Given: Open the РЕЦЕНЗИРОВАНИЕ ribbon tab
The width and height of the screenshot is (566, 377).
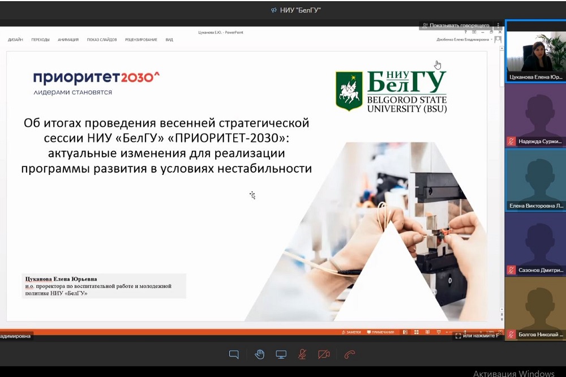Looking at the screenshot, I should pyautogui.click(x=141, y=40).
